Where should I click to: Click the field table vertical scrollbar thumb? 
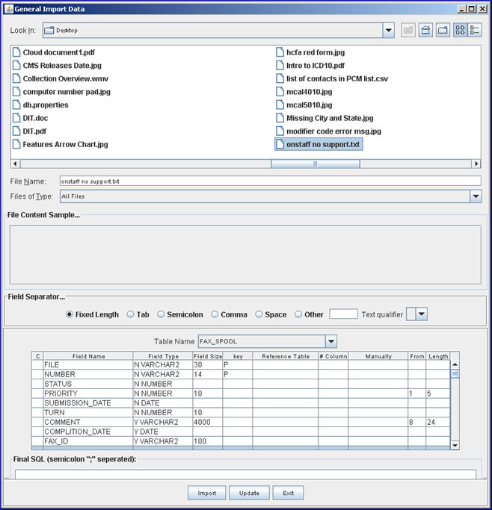pyautogui.click(x=455, y=373)
